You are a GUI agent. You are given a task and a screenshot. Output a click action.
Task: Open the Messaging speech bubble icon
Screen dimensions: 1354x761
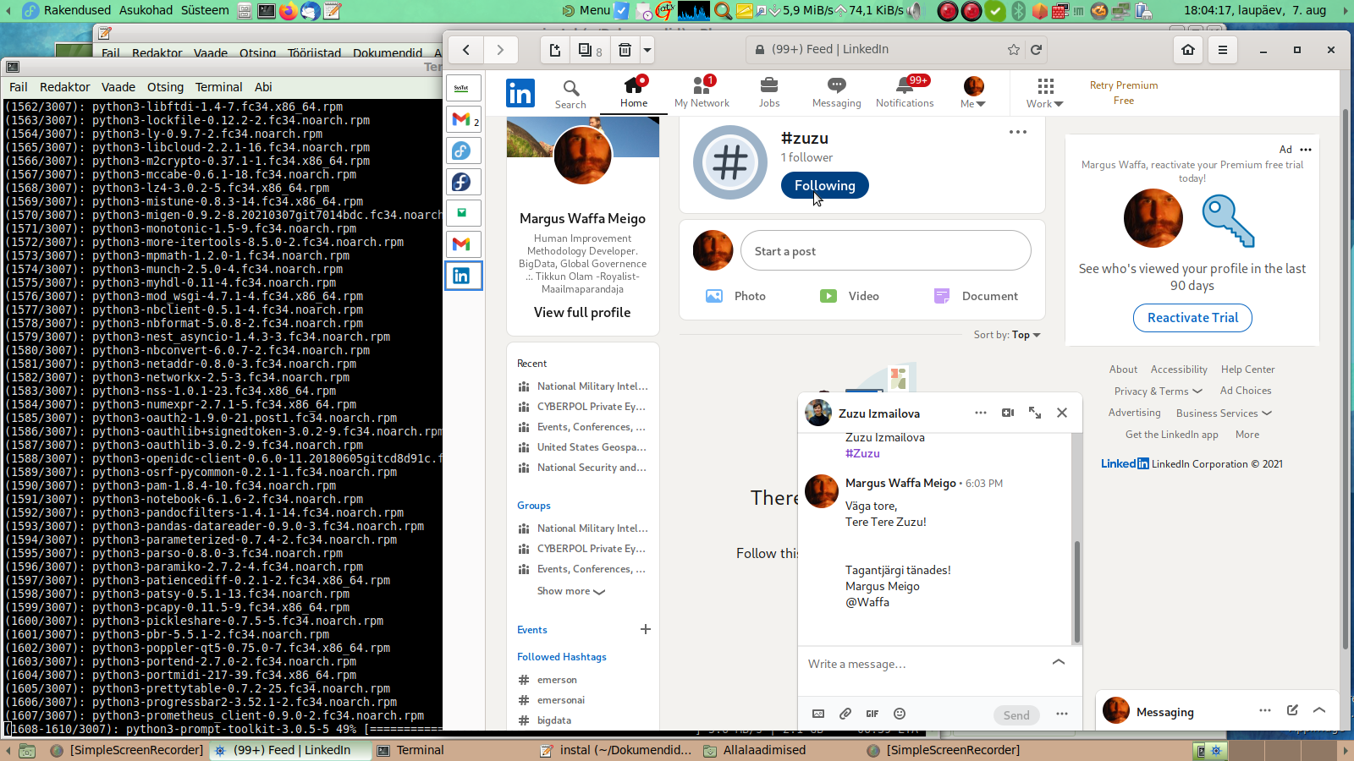coord(836,85)
